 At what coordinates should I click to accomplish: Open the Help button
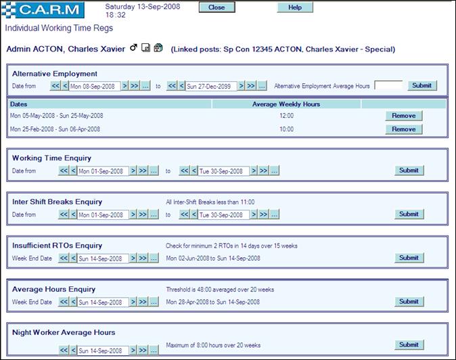[295, 7]
